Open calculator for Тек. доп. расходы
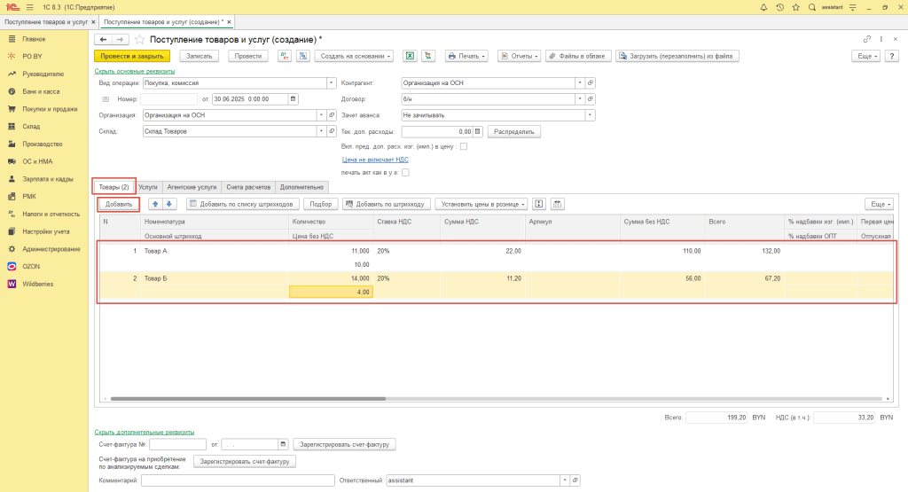The image size is (908, 492). [x=478, y=131]
